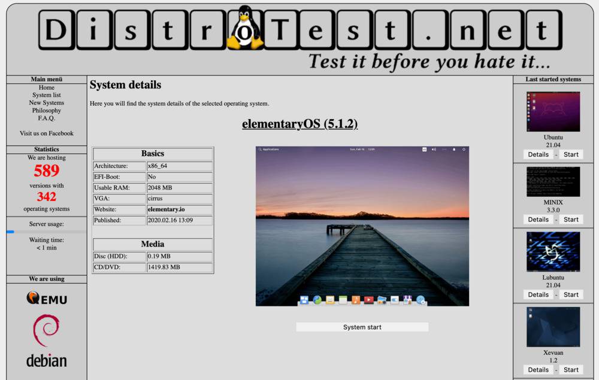Open the Xevuan 1.2 thumbnail
The width and height of the screenshot is (599, 380).
(553, 327)
